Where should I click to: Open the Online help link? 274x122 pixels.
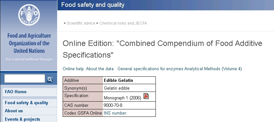(73, 69)
